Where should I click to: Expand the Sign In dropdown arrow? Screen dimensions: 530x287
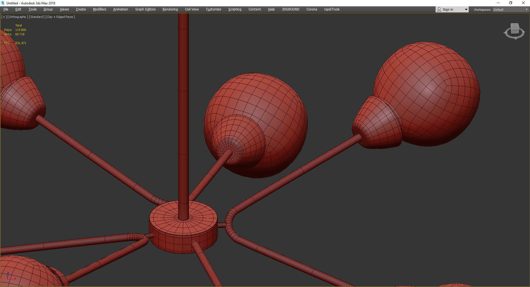466,10
